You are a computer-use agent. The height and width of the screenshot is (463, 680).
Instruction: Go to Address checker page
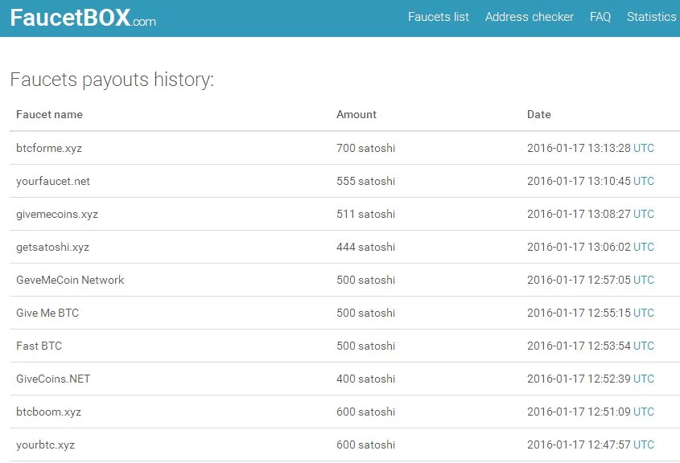(529, 17)
